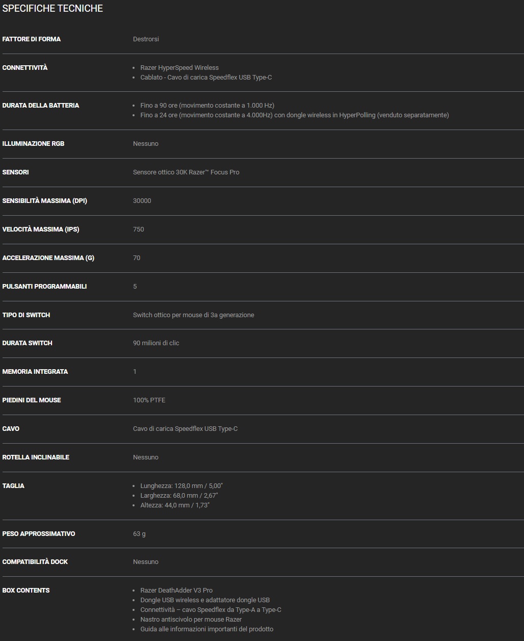The height and width of the screenshot is (641, 524).
Task: Click the 'Fino a 90 ore' battery line
Action: click(207, 106)
